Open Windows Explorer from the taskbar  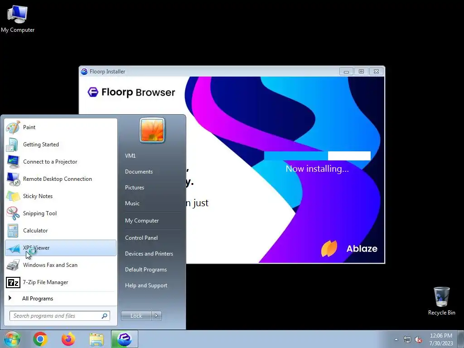[x=97, y=339]
